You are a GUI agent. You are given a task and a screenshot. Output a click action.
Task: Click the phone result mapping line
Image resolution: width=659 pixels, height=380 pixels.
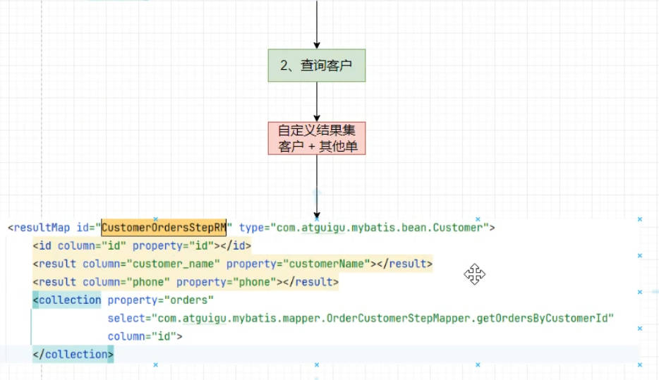(186, 283)
